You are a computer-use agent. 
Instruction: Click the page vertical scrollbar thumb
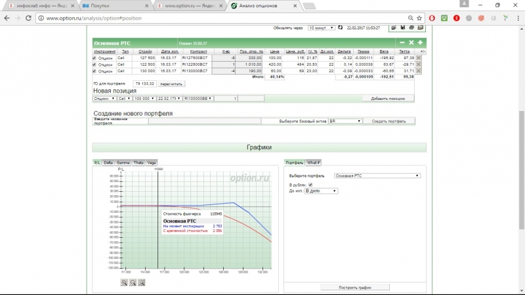(522, 170)
